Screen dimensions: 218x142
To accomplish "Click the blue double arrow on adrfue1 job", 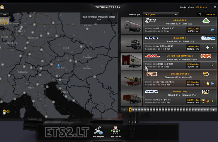I will [212, 29].
